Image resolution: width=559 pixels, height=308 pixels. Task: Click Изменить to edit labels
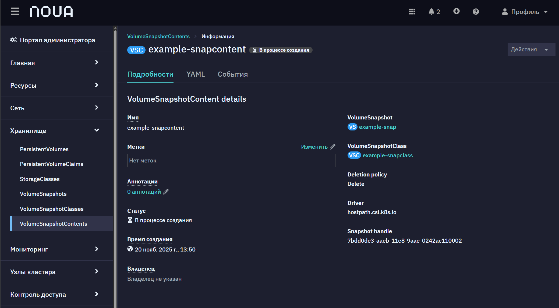[x=314, y=147]
